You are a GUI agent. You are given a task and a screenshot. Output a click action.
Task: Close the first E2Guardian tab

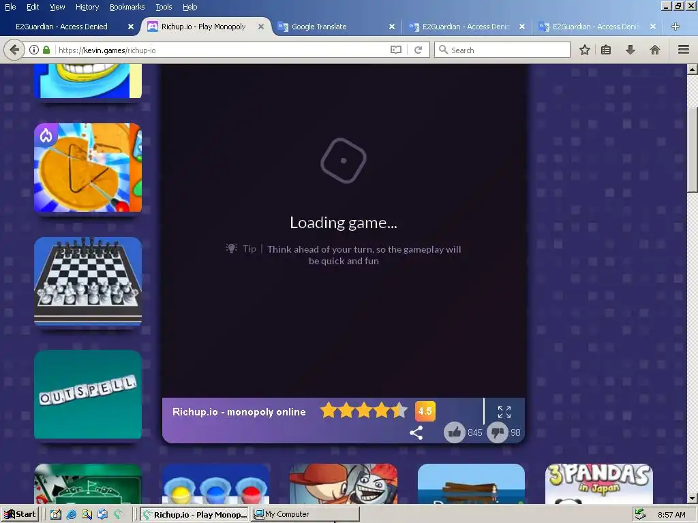pos(130,27)
